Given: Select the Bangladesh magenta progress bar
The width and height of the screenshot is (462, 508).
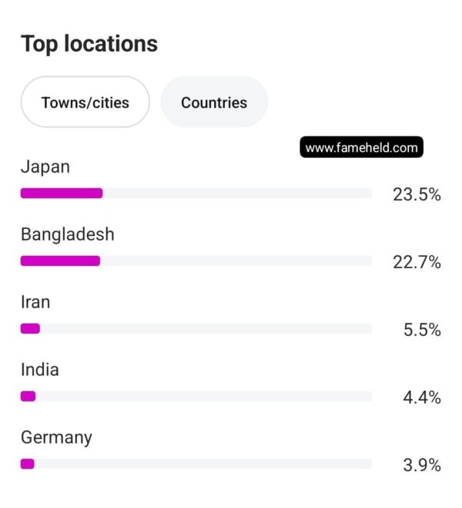Looking at the screenshot, I should [x=60, y=261].
